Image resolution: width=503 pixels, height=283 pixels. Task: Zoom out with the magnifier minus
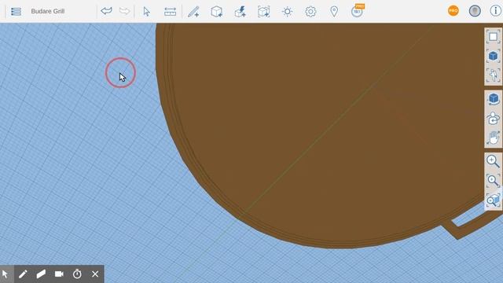point(493,181)
